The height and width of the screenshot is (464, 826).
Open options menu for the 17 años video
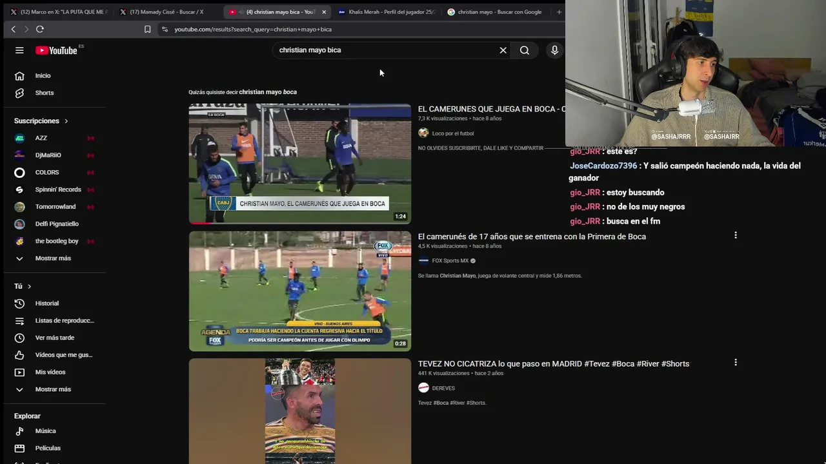point(735,236)
